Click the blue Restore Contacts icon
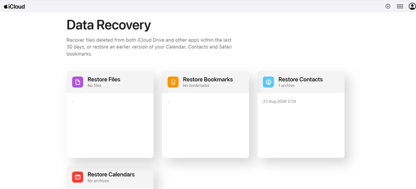The width and height of the screenshot is (416, 189). [x=268, y=82]
